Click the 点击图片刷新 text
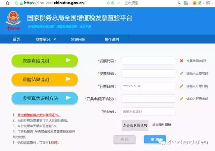 tap(162, 125)
